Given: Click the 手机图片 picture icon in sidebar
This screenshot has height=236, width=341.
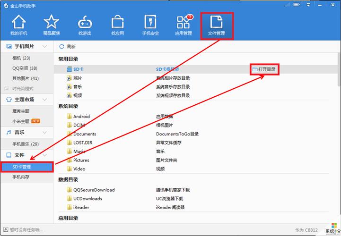Looking at the screenshot, I should [9, 46].
